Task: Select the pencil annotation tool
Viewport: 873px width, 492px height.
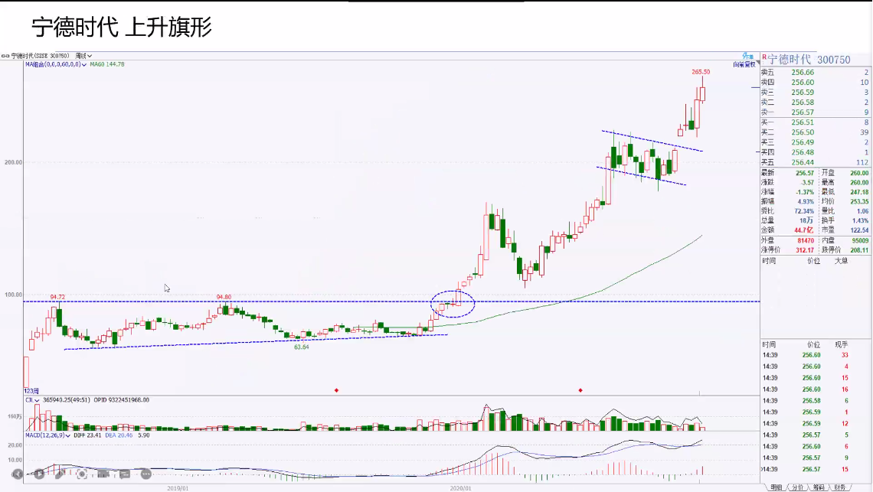Action: (x=60, y=474)
